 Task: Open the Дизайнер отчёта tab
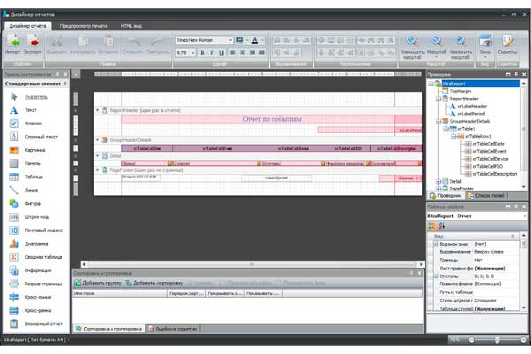point(28,26)
